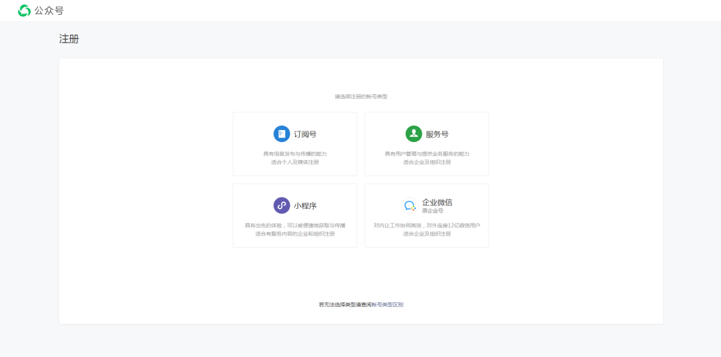Click the 注册 page heading
This screenshot has width=721, height=357.
click(69, 39)
